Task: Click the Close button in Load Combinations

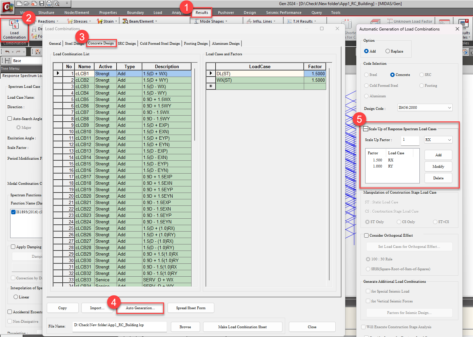Action: coord(312,327)
